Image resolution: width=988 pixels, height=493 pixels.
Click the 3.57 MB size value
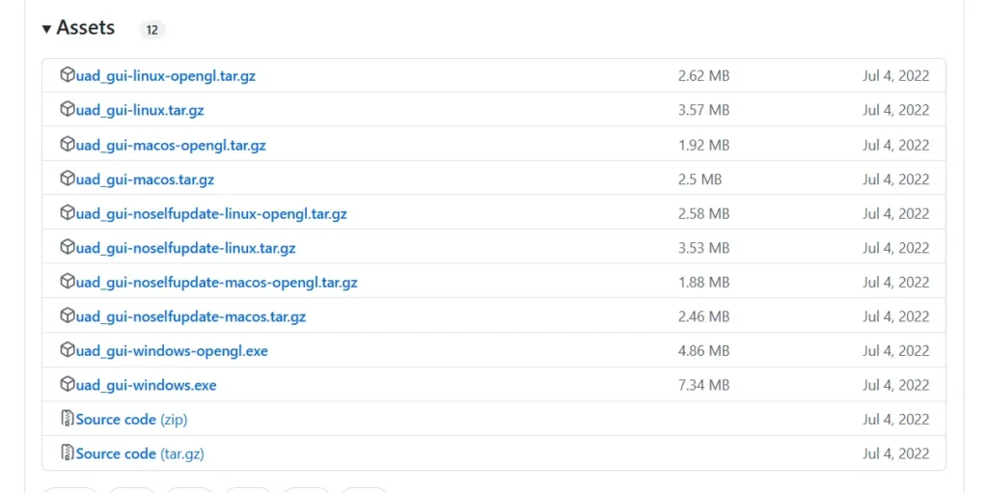(x=703, y=110)
